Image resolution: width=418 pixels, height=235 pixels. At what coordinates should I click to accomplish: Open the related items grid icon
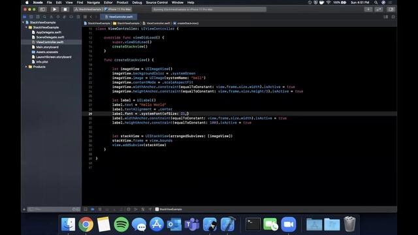pyautogui.click(x=85, y=17)
